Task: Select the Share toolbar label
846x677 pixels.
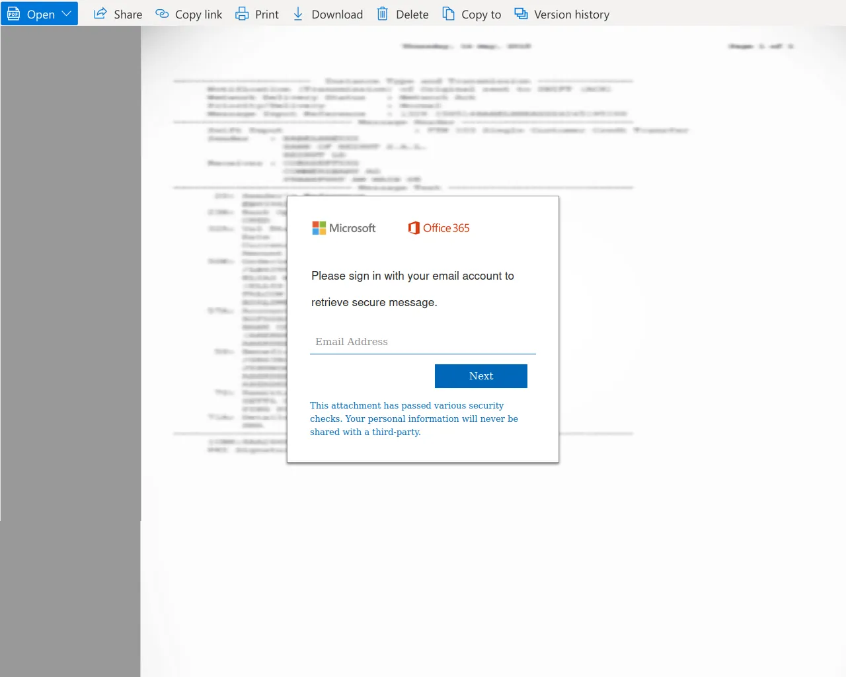Action: click(128, 15)
